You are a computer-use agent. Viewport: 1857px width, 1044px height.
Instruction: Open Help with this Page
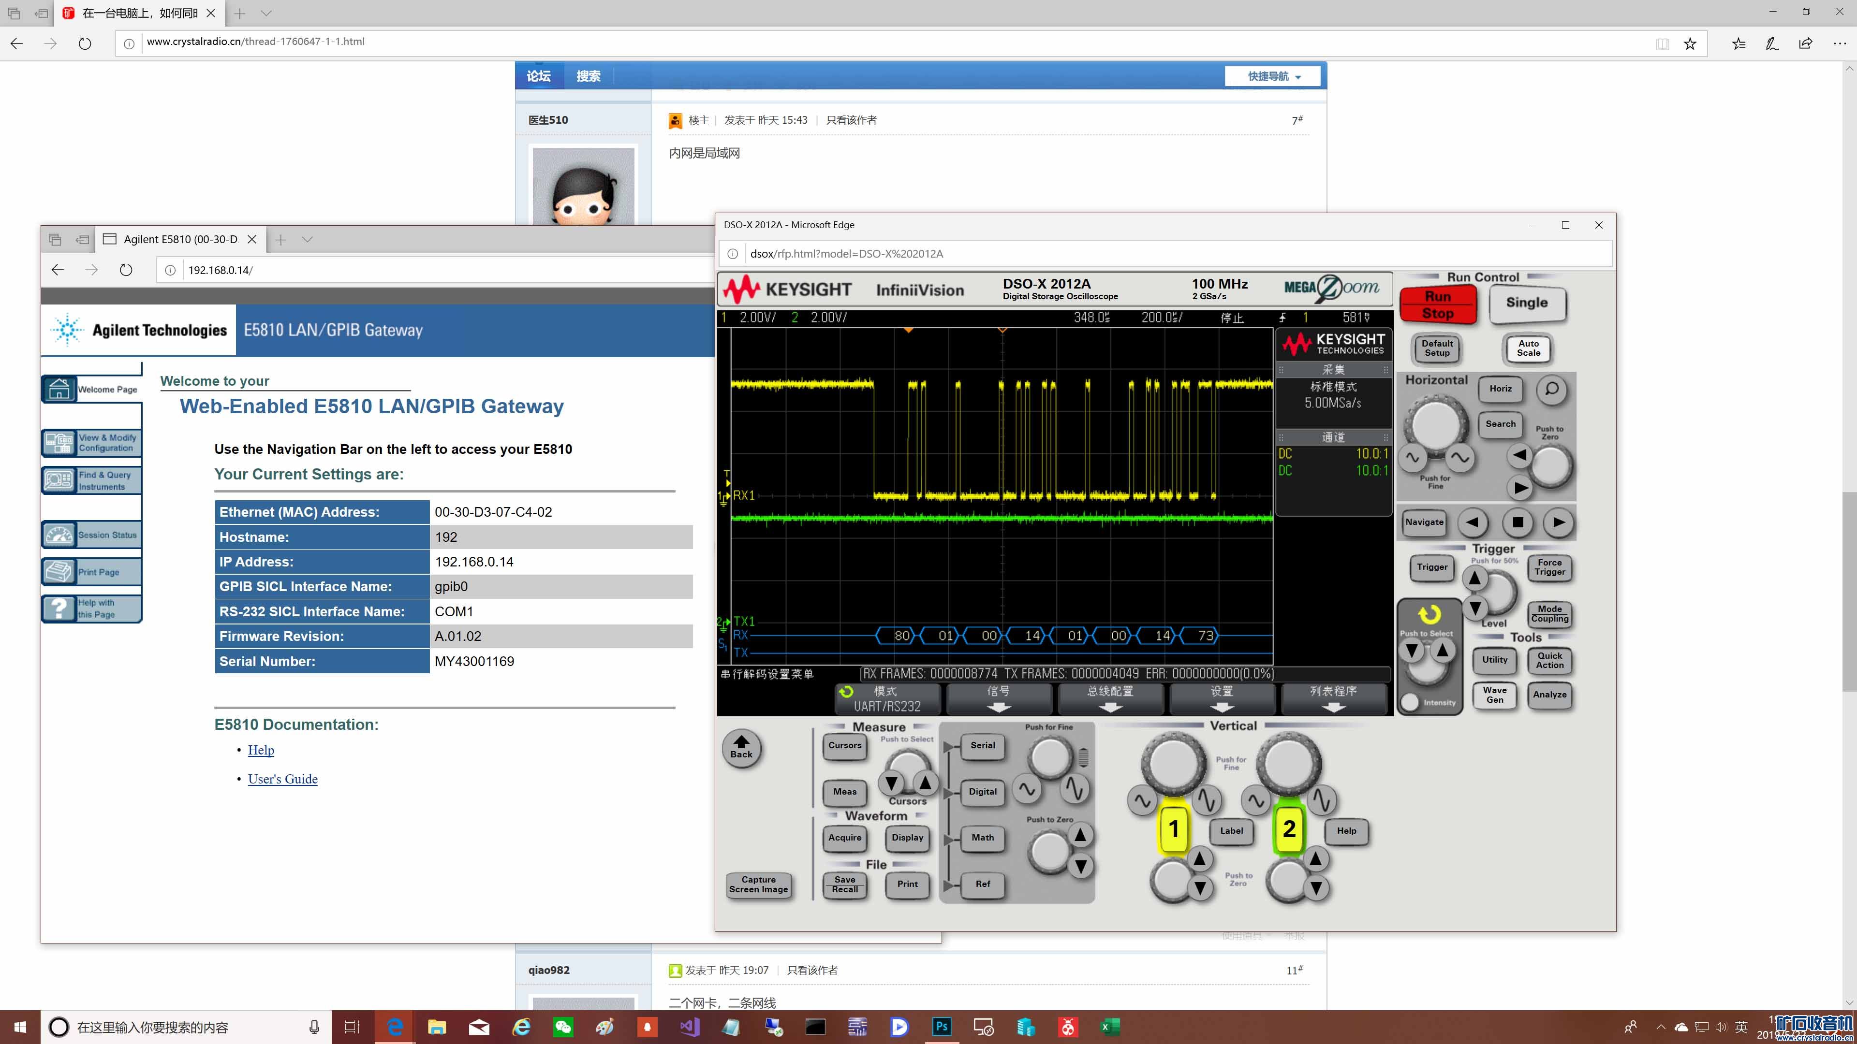[x=91, y=609]
